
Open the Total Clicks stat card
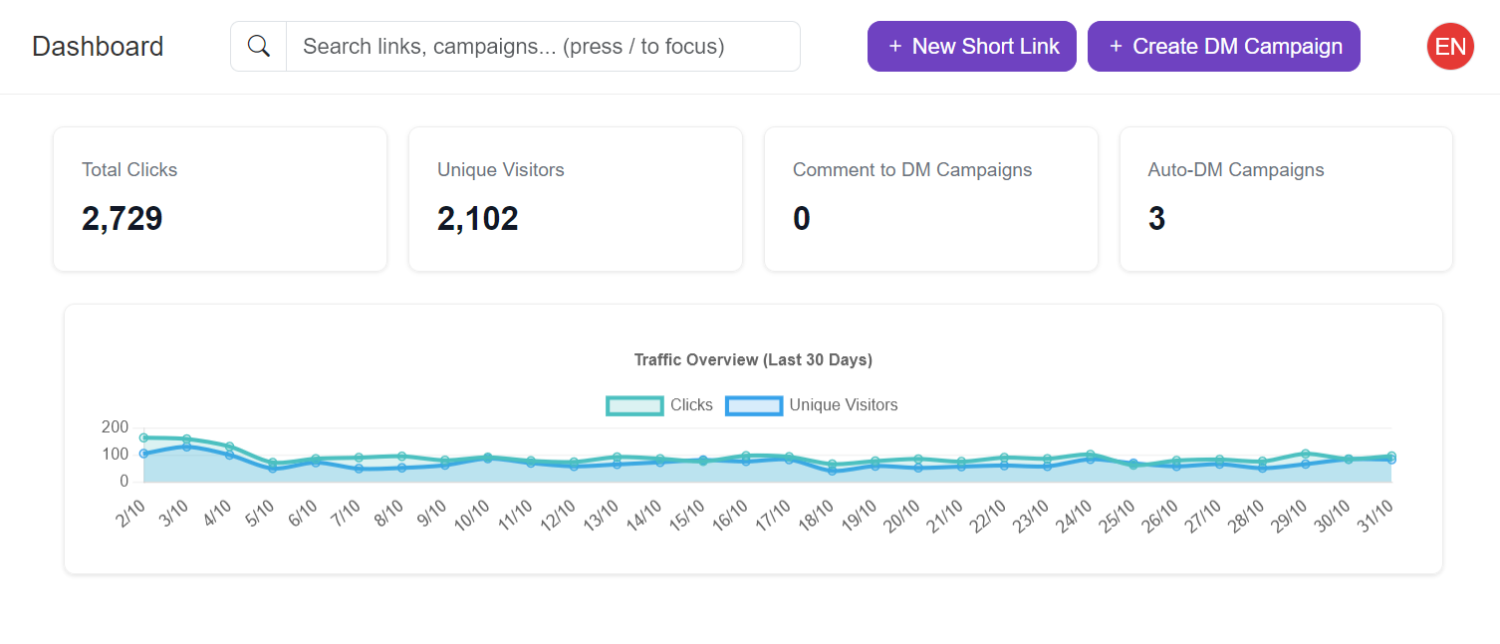tap(220, 199)
